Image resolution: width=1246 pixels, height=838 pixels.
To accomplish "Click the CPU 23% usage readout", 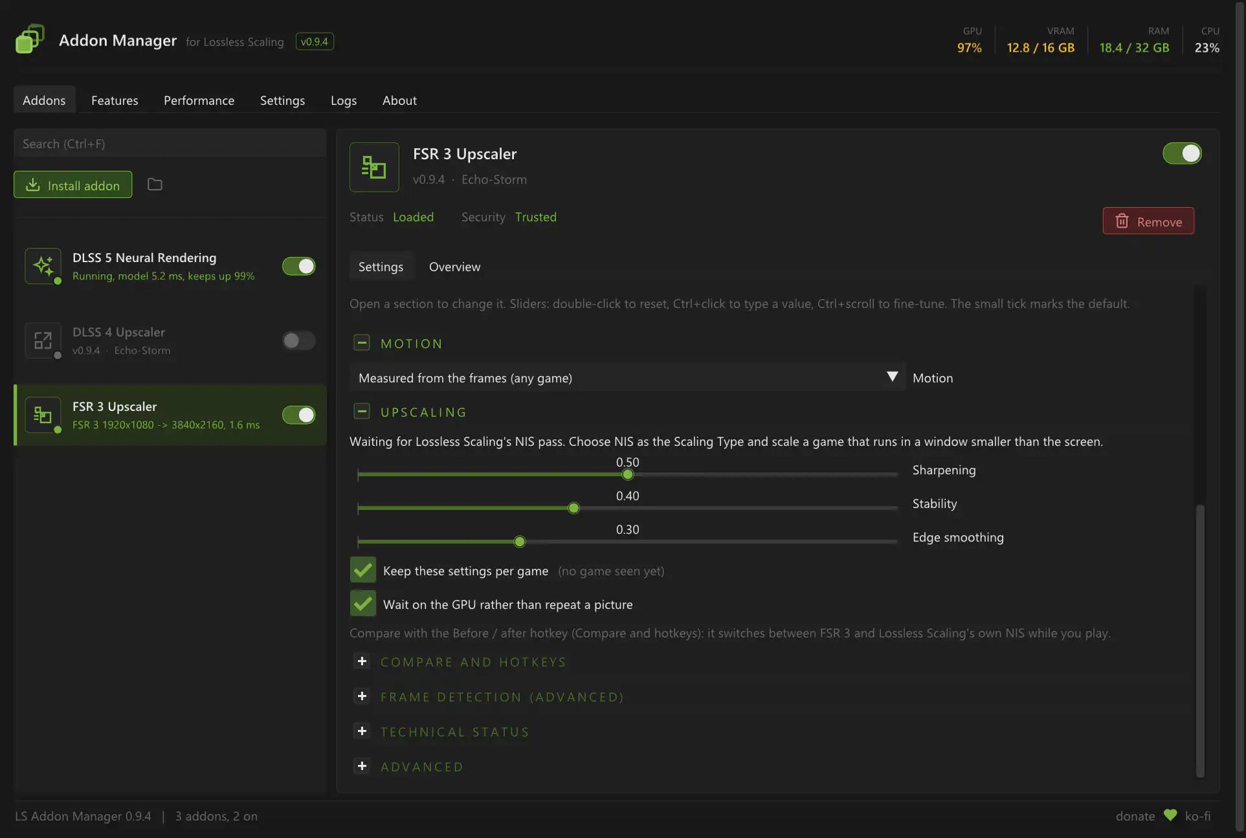I will (x=1207, y=47).
